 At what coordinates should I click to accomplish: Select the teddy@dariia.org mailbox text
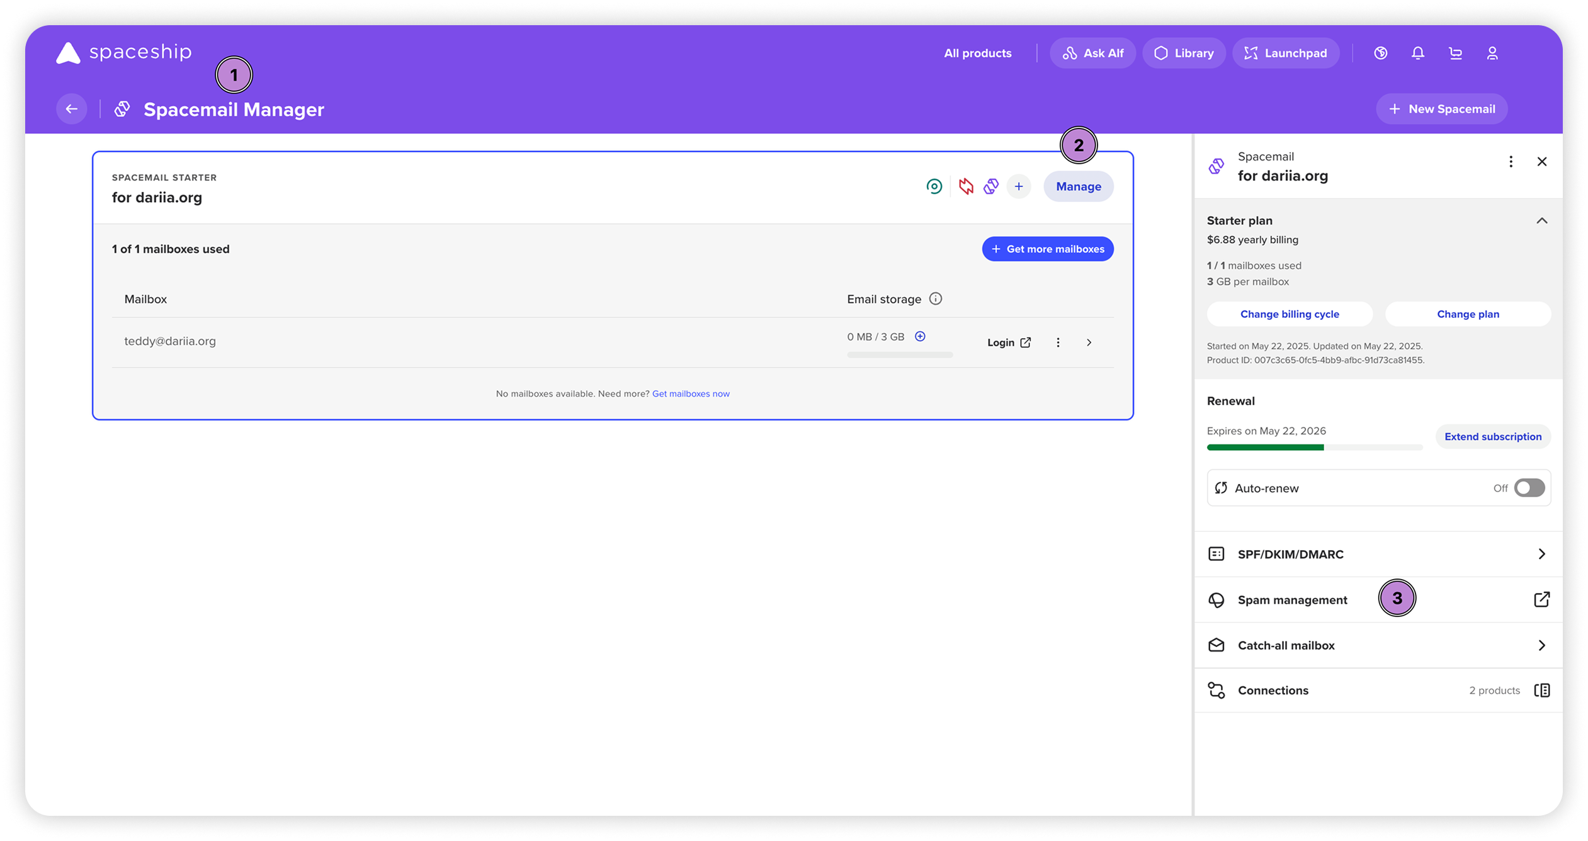click(x=170, y=341)
